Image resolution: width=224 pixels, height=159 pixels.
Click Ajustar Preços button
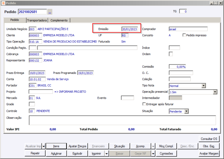pos(77,146)
